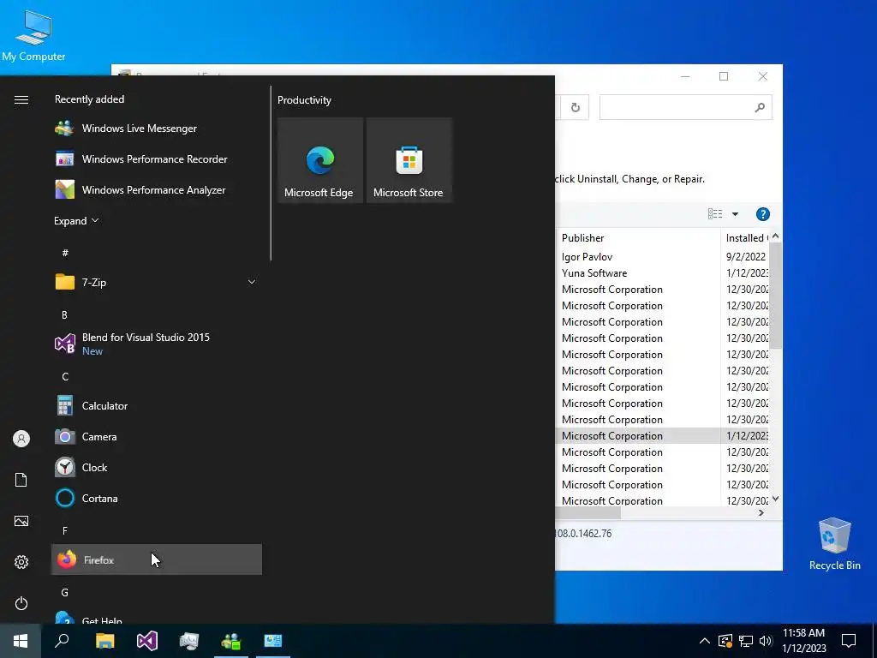Click the Power button in Start

tap(21, 603)
